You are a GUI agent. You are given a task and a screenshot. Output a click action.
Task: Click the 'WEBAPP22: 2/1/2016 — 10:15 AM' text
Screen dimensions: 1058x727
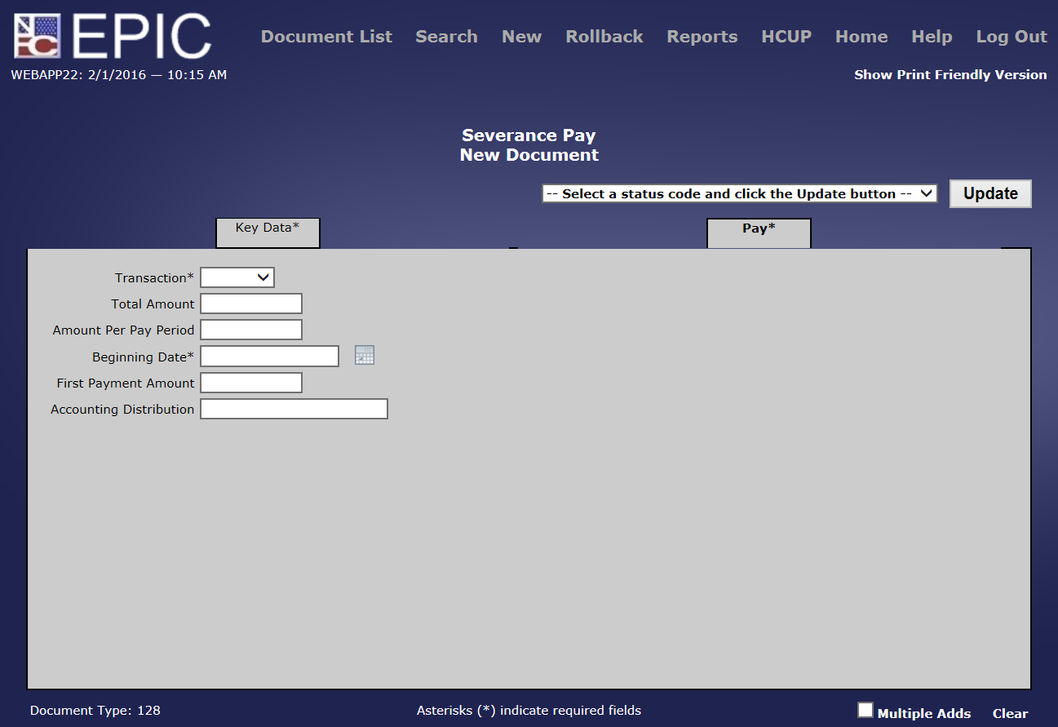tap(119, 75)
